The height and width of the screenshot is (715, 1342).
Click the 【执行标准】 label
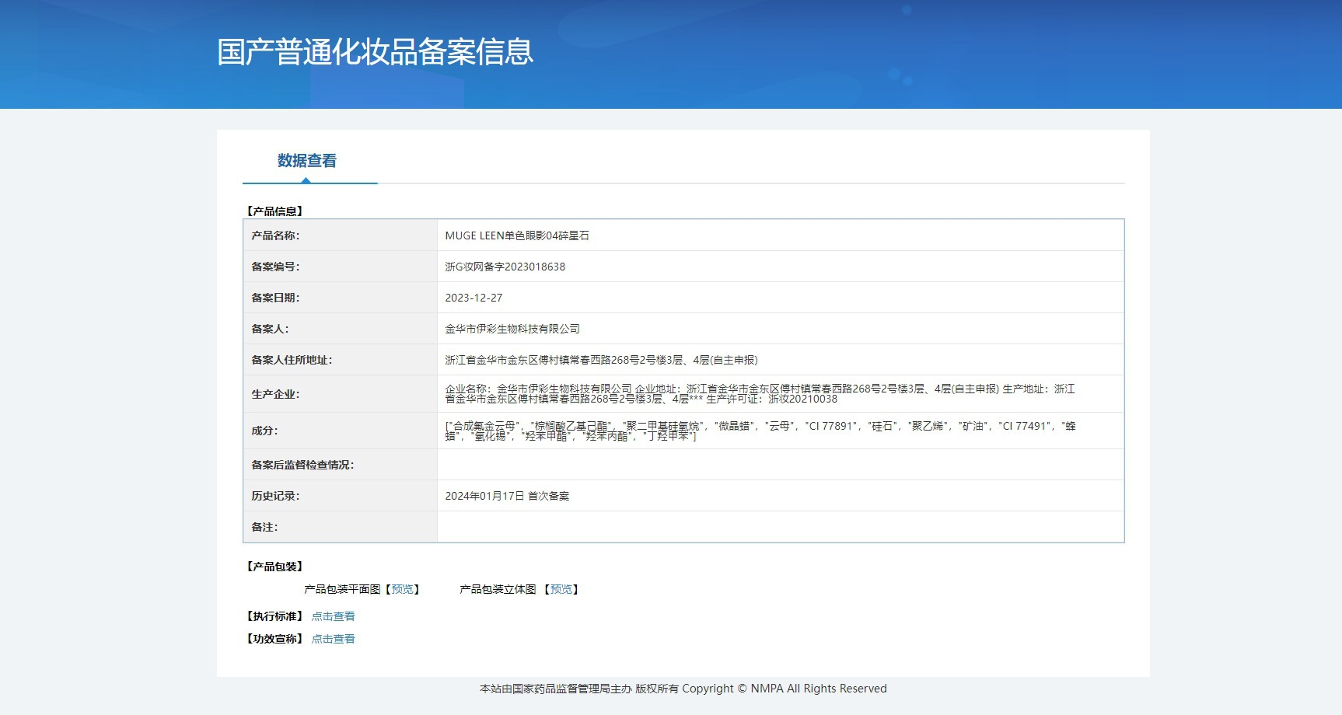coord(275,616)
